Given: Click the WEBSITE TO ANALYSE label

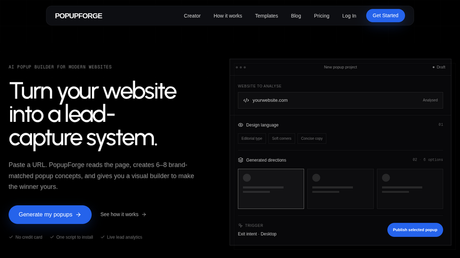Looking at the screenshot, I should (260, 86).
